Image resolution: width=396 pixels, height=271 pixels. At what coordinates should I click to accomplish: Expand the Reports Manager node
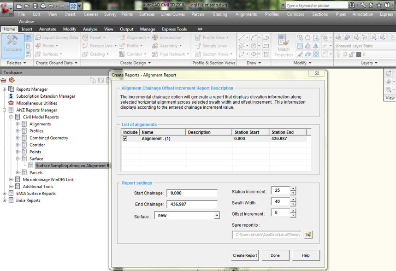coord(4,89)
